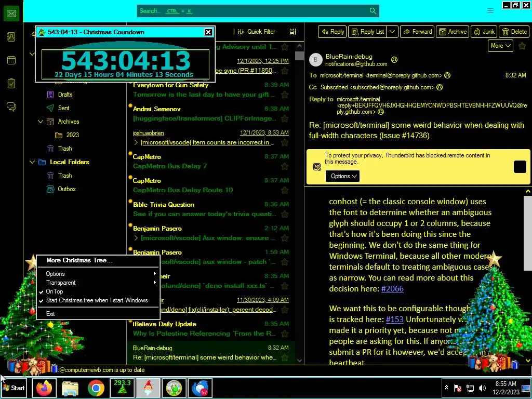532x399 pixels.
Task: Open the Calendar space
Action: click(x=11, y=60)
